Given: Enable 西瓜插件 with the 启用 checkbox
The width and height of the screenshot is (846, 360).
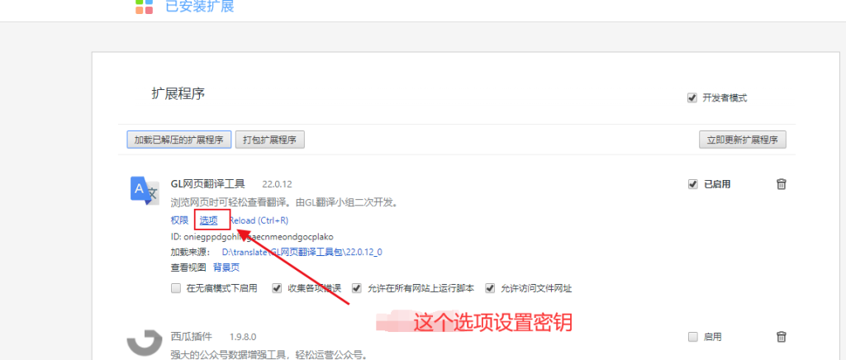Looking at the screenshot, I should coord(692,337).
